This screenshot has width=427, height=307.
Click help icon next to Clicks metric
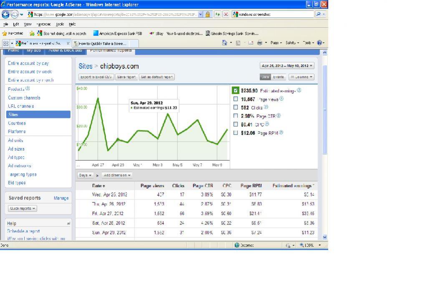pyautogui.click(x=266, y=107)
